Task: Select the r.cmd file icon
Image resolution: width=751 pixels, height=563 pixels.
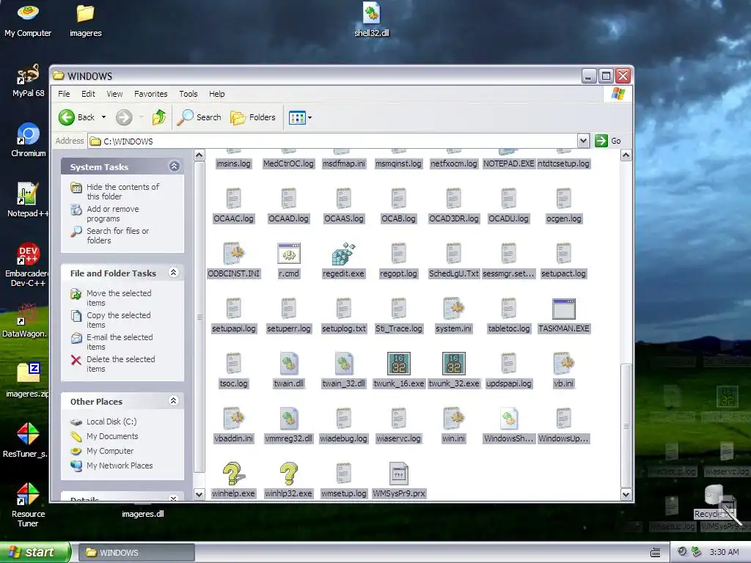Action: point(288,254)
